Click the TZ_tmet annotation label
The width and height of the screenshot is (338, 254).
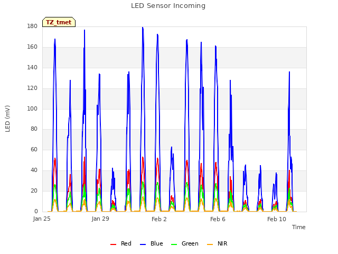click(59, 22)
